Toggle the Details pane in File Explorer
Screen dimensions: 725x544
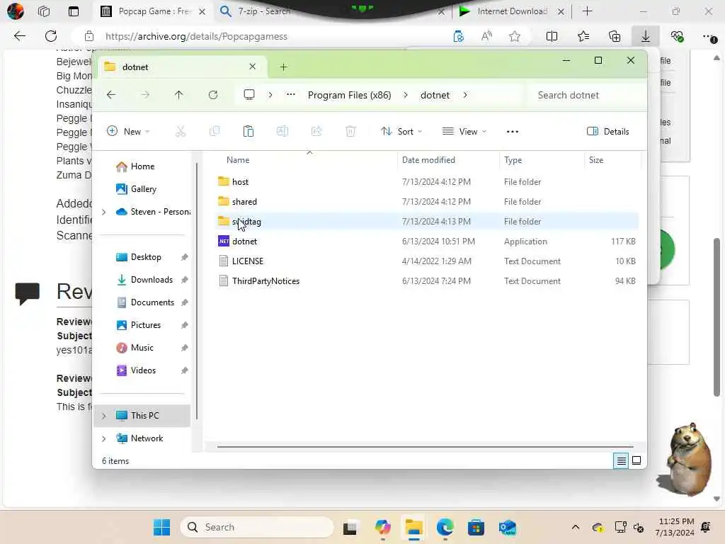click(607, 131)
